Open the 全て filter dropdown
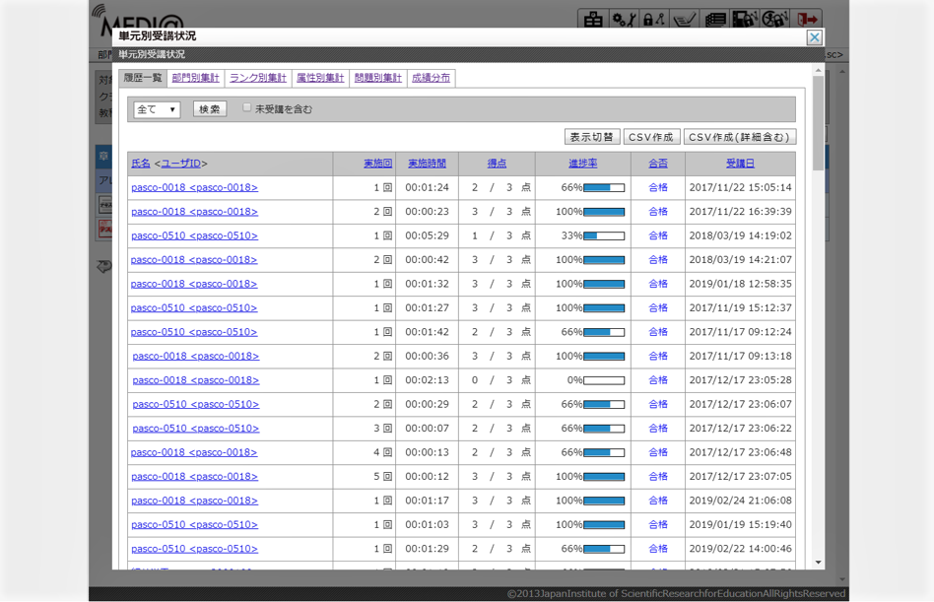This screenshot has width=934, height=602. (x=157, y=109)
